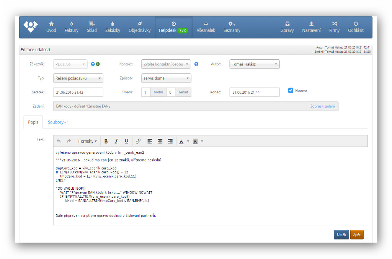Toggle italic text formatting
This screenshot has height=259, width=392.
(116, 141)
